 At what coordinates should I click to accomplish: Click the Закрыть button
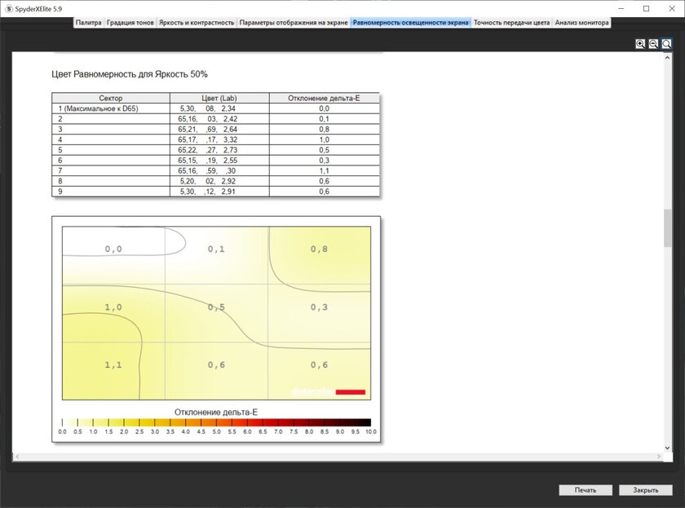645,490
